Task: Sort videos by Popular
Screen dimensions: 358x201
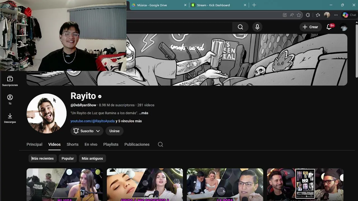Action: pyautogui.click(x=68, y=158)
